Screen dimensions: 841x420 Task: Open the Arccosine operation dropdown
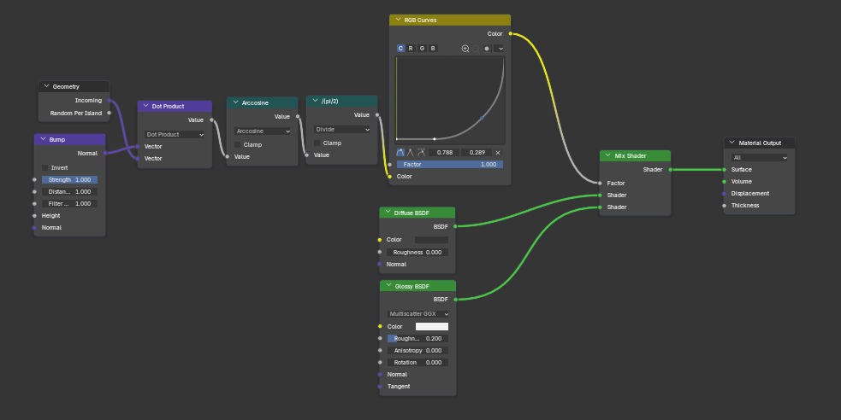[x=263, y=131]
